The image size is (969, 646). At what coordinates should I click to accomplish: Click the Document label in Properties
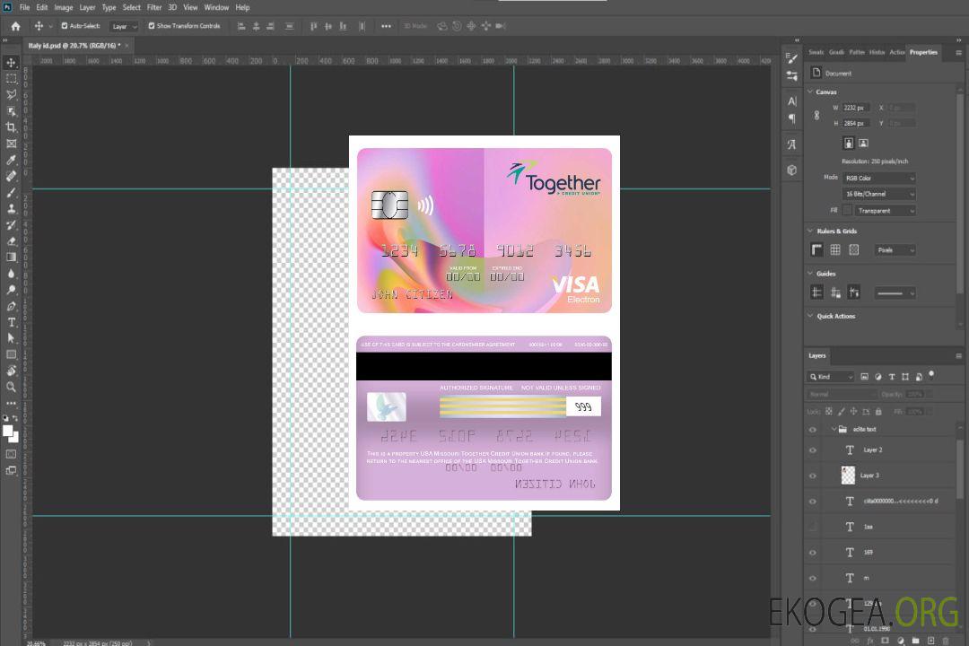point(838,74)
